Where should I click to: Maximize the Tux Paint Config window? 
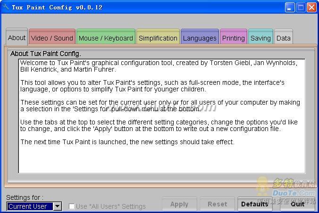301,8
